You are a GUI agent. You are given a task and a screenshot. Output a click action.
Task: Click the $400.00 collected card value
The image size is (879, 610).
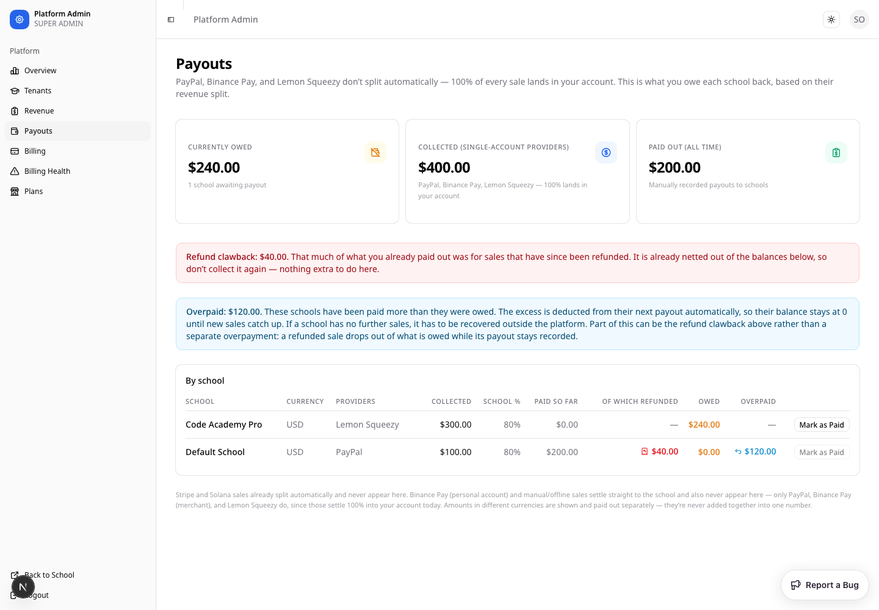click(444, 167)
